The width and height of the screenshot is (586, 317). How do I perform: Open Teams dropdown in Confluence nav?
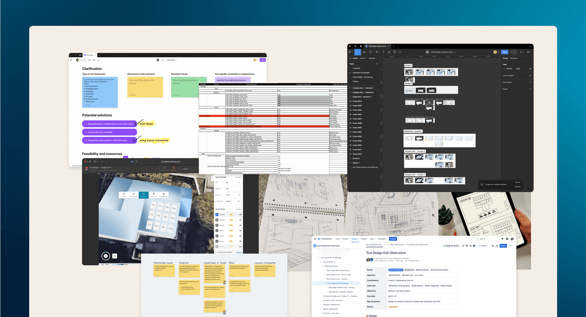[x=364, y=239]
